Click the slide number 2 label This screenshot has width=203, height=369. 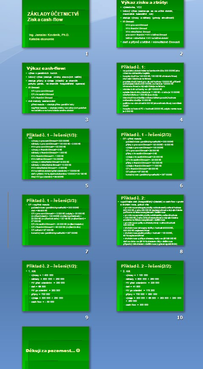point(181,54)
